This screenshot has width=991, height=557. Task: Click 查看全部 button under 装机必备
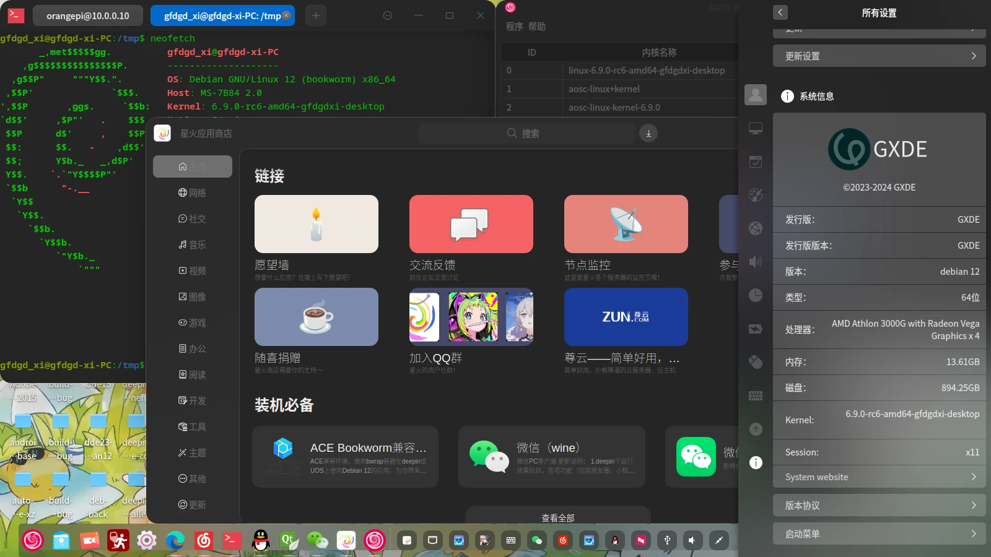tap(557, 517)
